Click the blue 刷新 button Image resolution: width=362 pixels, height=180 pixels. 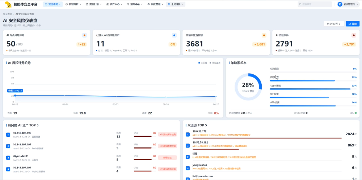(353, 24)
